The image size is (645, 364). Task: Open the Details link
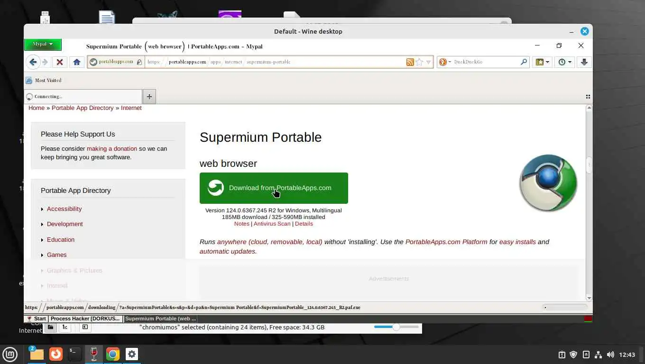(x=304, y=224)
